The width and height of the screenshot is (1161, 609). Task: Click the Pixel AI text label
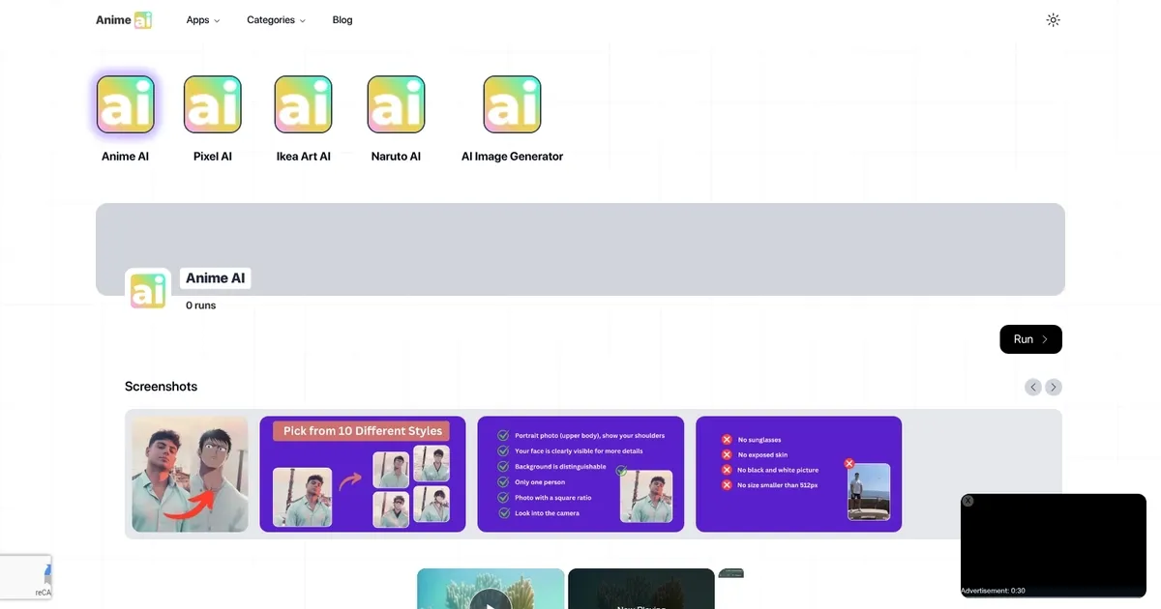[x=212, y=157]
